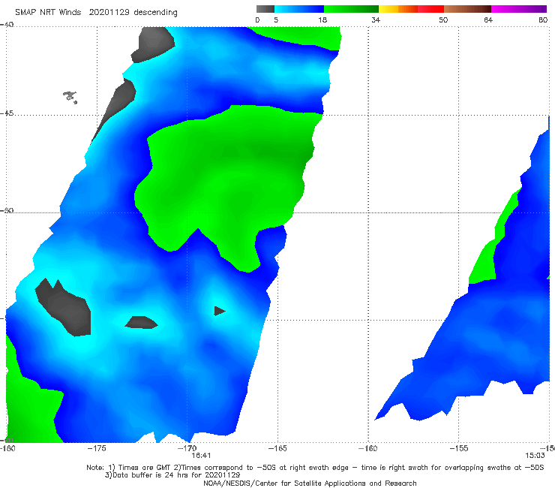This screenshot has width=555, height=488.
Task: Click the longitude label '-170'
Action: (187, 448)
